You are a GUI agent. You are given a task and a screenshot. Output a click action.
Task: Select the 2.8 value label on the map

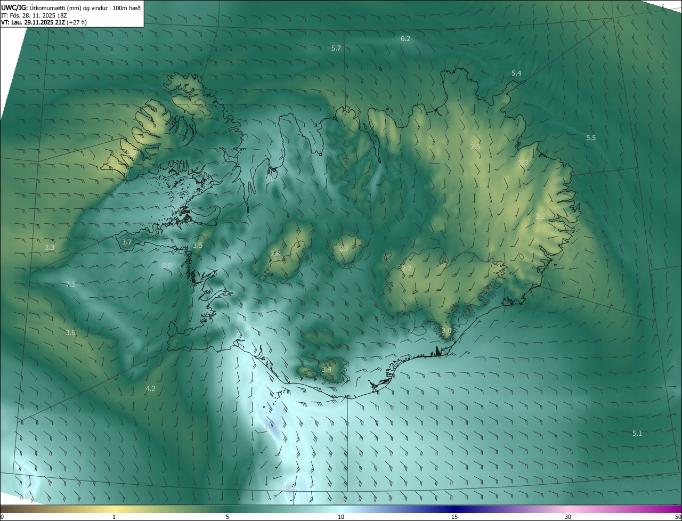[275, 254]
